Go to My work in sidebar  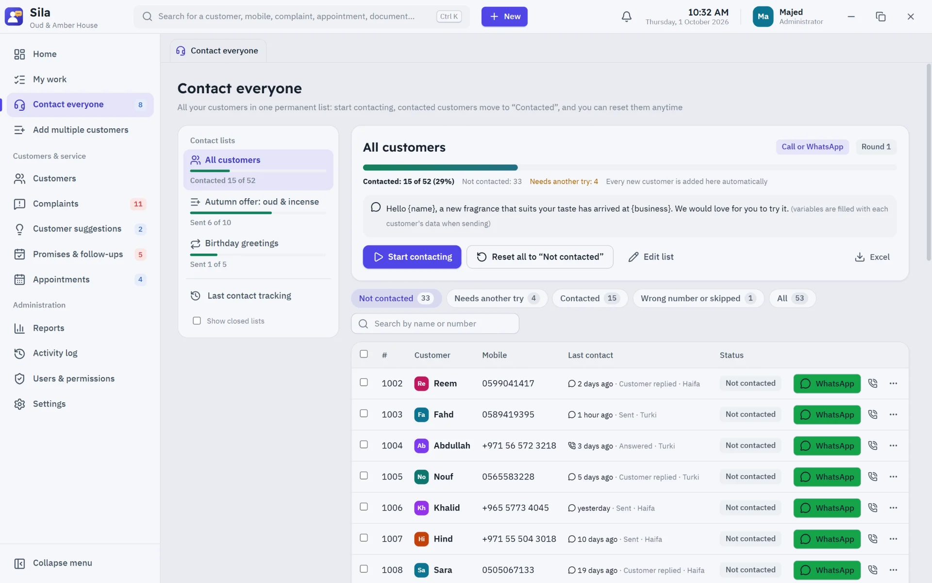[x=80, y=79]
